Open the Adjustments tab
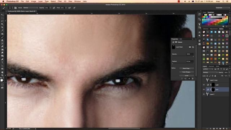 (x=214, y=29)
